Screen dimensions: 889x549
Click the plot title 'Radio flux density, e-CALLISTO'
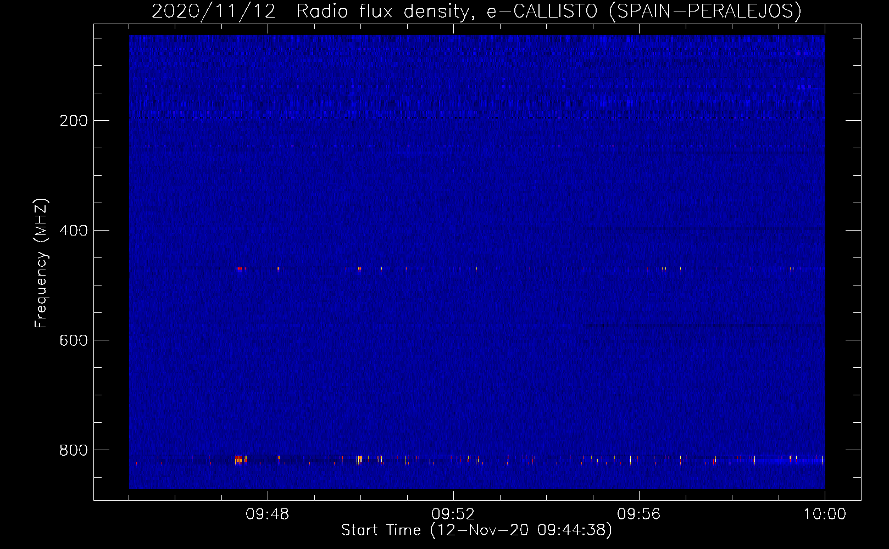447,11
